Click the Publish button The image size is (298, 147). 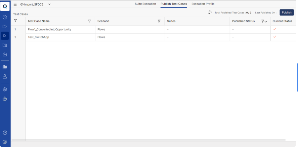point(287,12)
